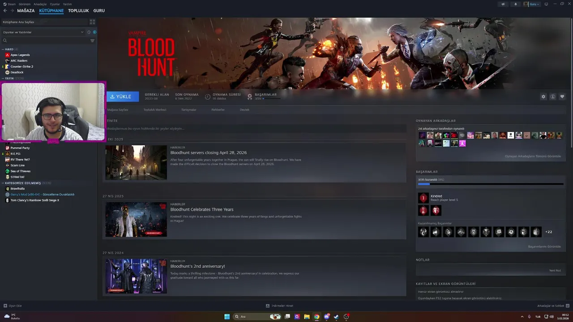Open the notifications bell

point(515,4)
